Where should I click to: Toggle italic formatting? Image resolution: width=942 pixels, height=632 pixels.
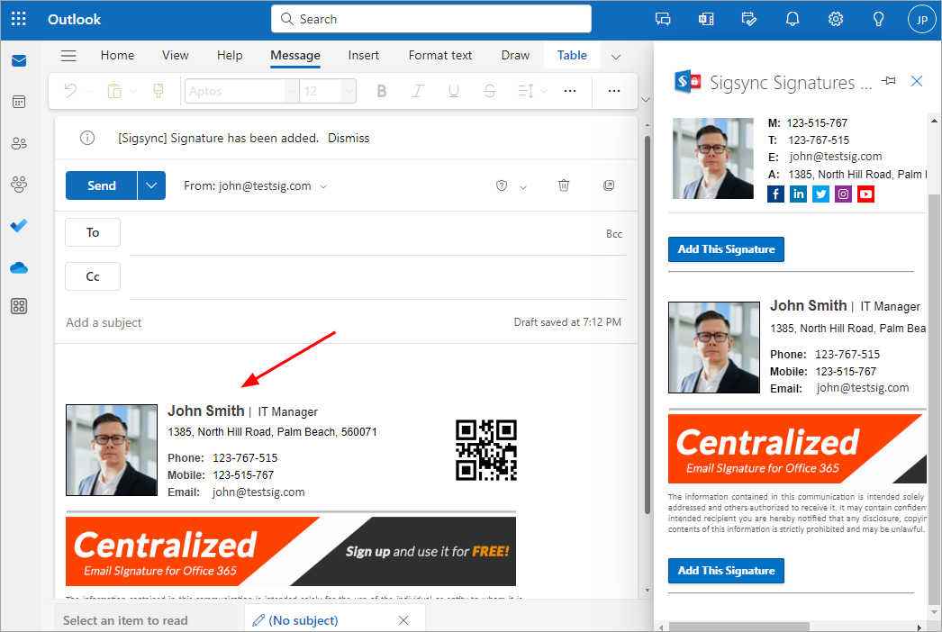point(417,91)
